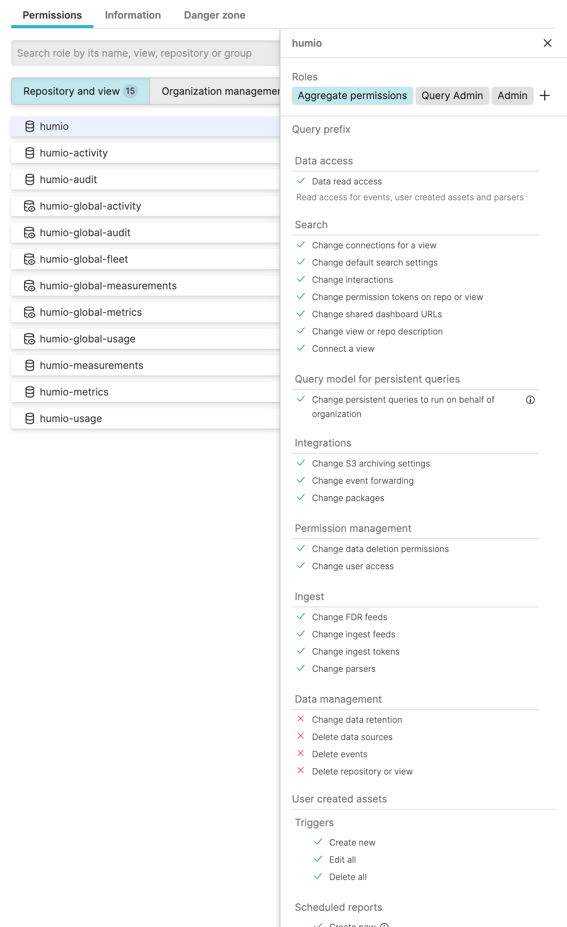Click the database icon next to humio-audit
The image size is (567, 927).
click(x=29, y=179)
